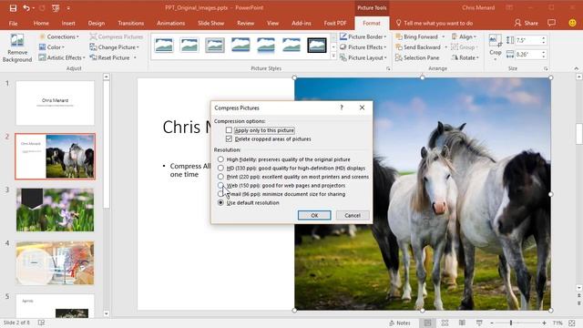Click Tell me what you want to do
Viewport: 583px width, 328px height.
[435, 23]
